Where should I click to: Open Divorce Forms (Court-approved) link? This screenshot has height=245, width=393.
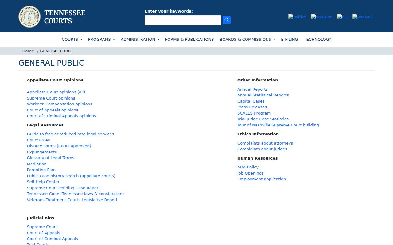(59, 146)
